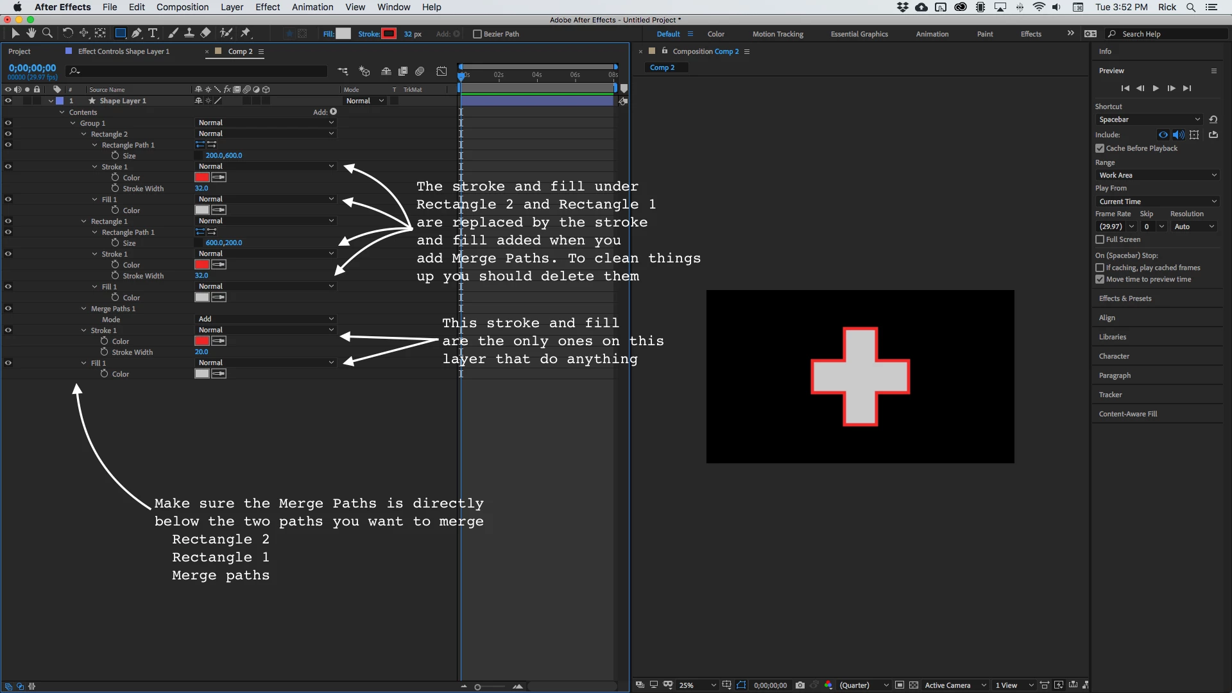The height and width of the screenshot is (693, 1232).
Task: Select the Selection arrow tool
Action: [15, 33]
